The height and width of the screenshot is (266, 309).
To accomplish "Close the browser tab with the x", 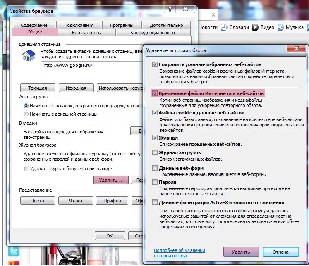I will coord(213,15).
